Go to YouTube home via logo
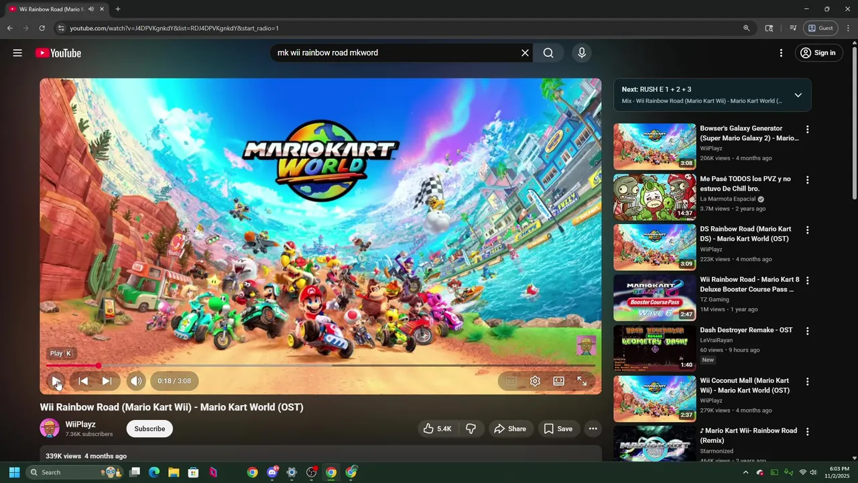Viewport: 858px width, 483px height. (x=58, y=53)
